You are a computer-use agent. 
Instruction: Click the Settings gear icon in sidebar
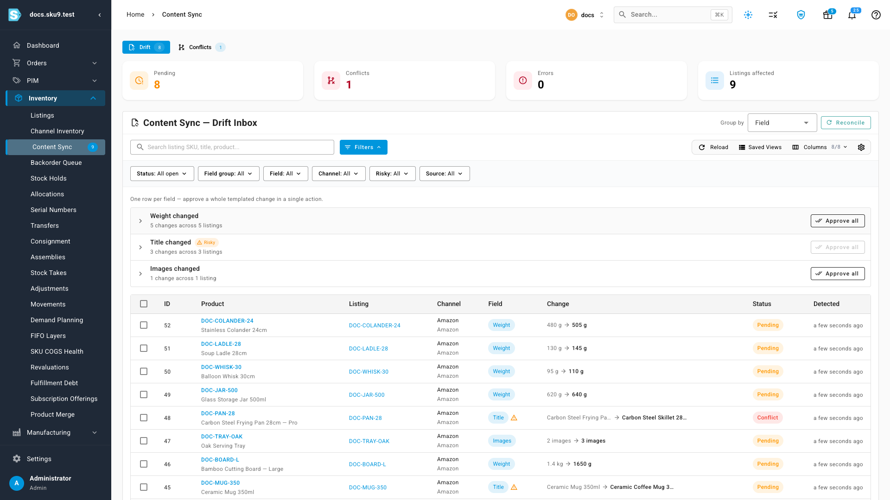coord(17,459)
